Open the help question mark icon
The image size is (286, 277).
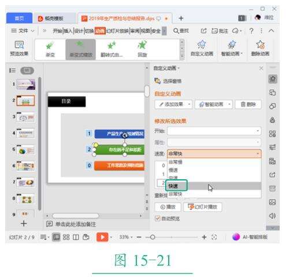pyautogui.click(x=251, y=31)
